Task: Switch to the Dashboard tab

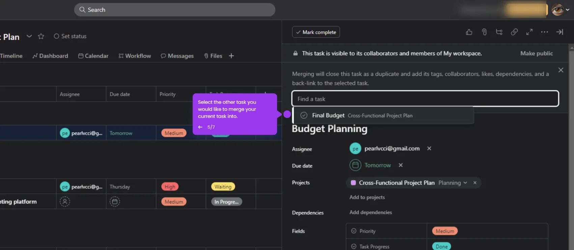Action: (x=50, y=56)
